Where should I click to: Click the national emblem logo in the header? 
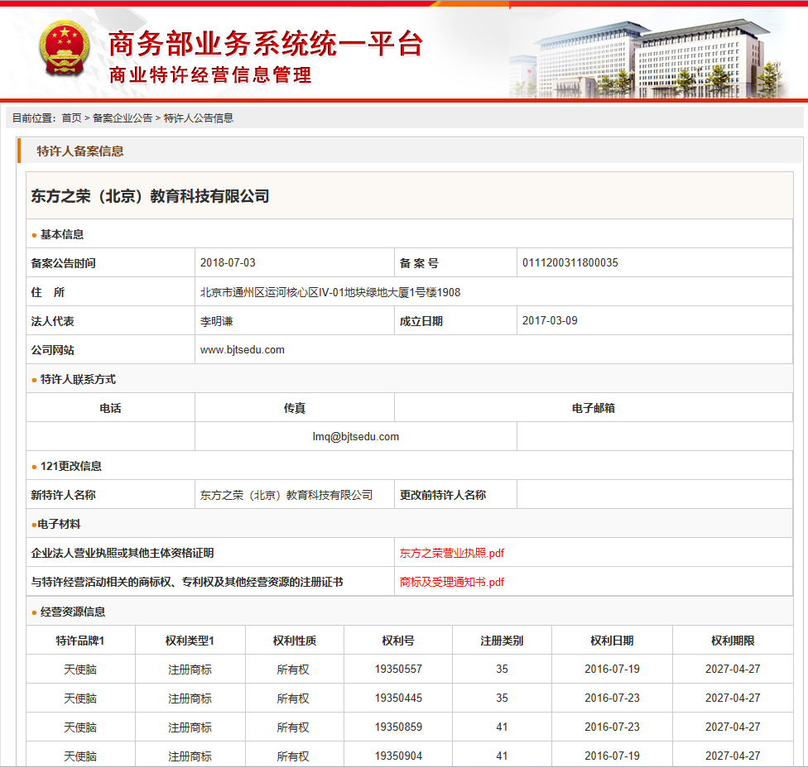pyautogui.click(x=65, y=49)
